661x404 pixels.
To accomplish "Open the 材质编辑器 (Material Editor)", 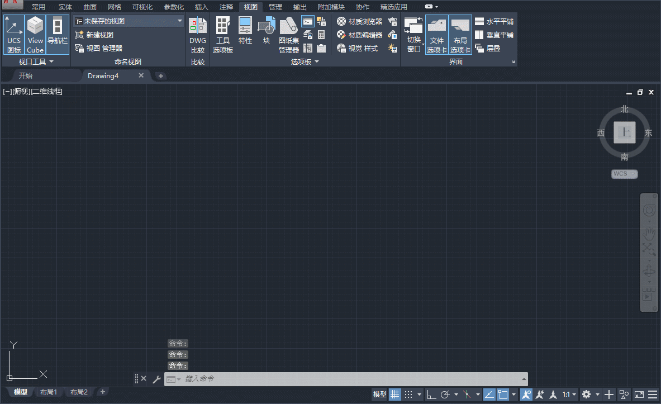I will (x=360, y=35).
